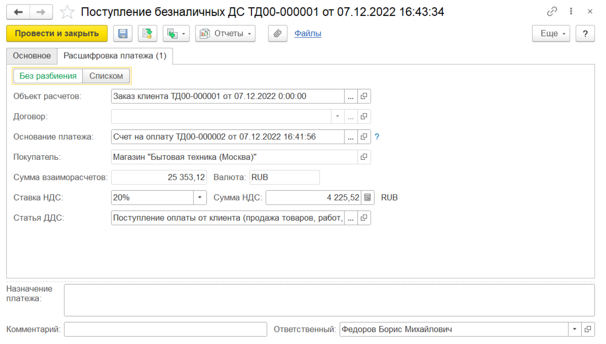Select the Без разбиения mode

point(48,76)
